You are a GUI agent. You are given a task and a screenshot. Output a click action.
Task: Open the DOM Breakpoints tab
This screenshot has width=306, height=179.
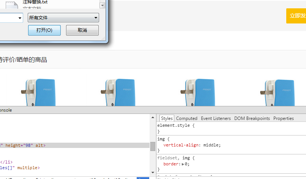coord(252,118)
